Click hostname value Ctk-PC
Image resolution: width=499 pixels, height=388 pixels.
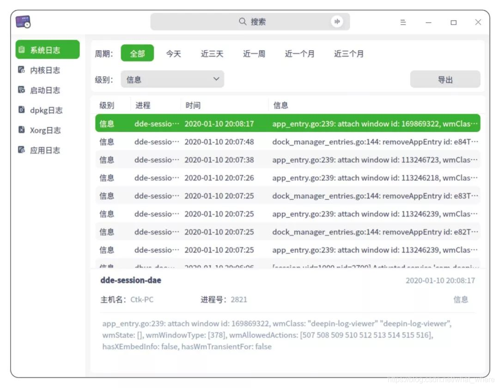142,300
